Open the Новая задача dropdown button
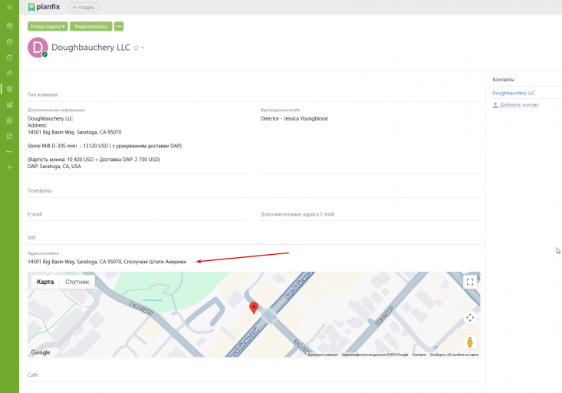 coord(48,26)
